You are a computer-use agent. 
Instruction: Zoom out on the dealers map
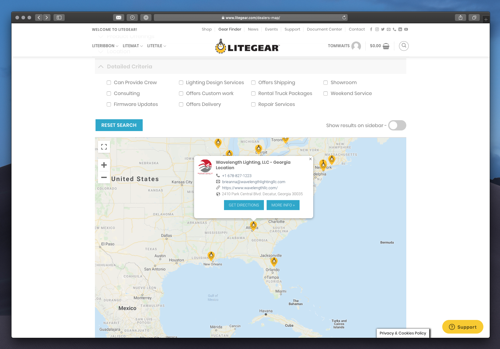pyautogui.click(x=104, y=177)
